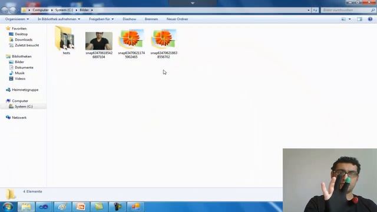The height and width of the screenshot is (212, 377).
Task: Select Computer in the navigation pane
Action: pos(20,101)
